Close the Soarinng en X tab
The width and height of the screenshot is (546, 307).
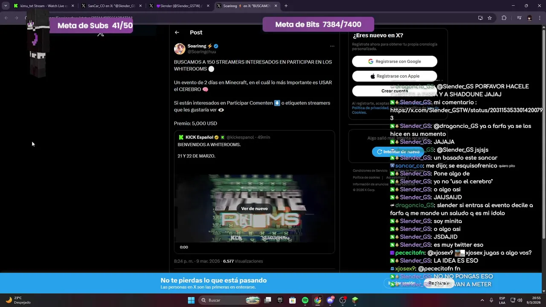(x=275, y=6)
